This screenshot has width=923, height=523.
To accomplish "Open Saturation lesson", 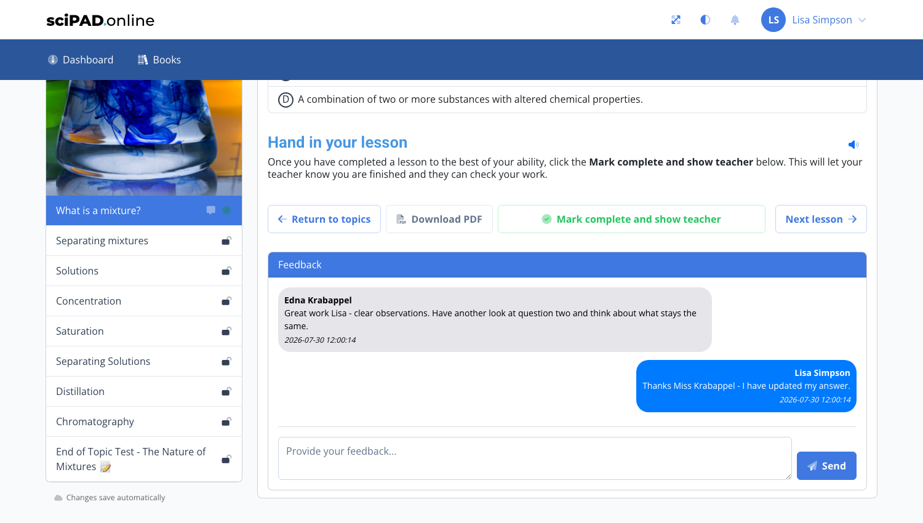I will pos(144,331).
